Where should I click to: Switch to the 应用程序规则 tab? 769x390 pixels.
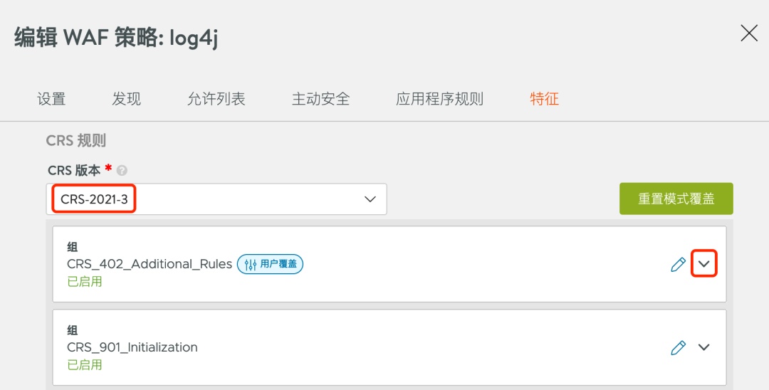tap(439, 99)
